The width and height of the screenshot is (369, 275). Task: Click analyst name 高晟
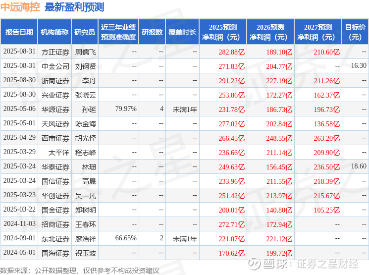click(x=89, y=181)
